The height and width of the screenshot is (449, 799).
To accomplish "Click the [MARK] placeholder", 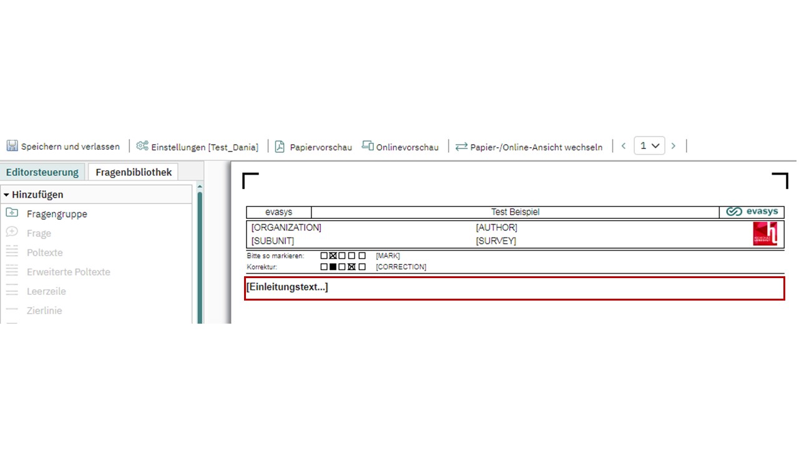I will (388, 256).
